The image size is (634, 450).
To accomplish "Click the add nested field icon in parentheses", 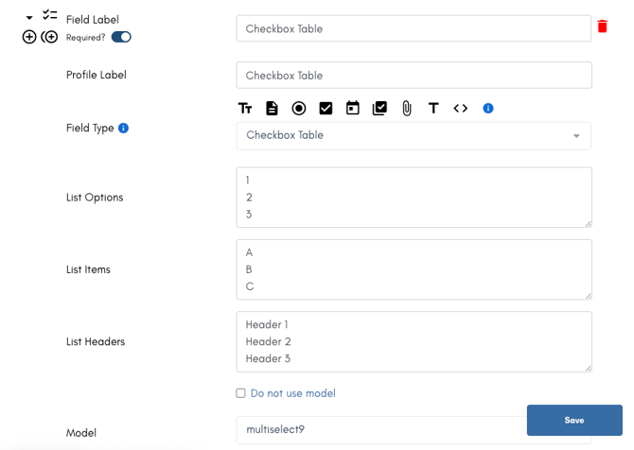I will [x=49, y=37].
